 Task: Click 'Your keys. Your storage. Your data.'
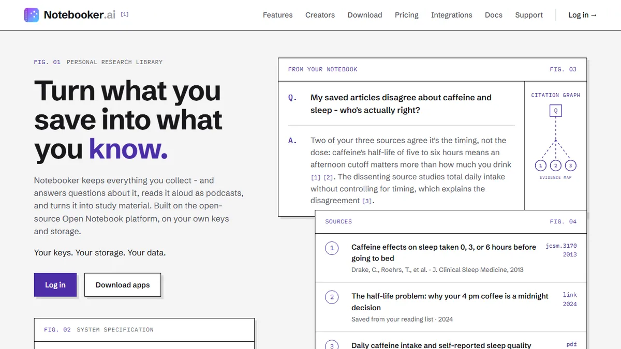[x=100, y=253]
